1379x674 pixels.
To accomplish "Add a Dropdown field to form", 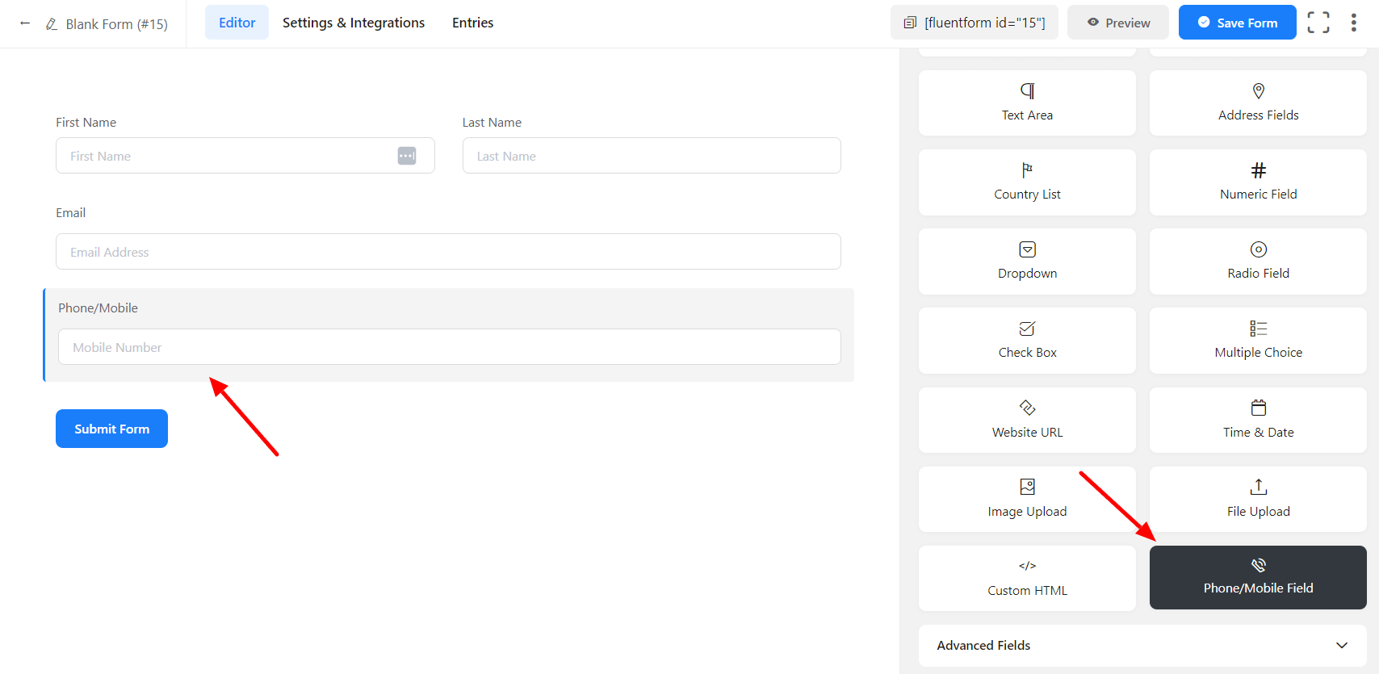I will point(1026,262).
